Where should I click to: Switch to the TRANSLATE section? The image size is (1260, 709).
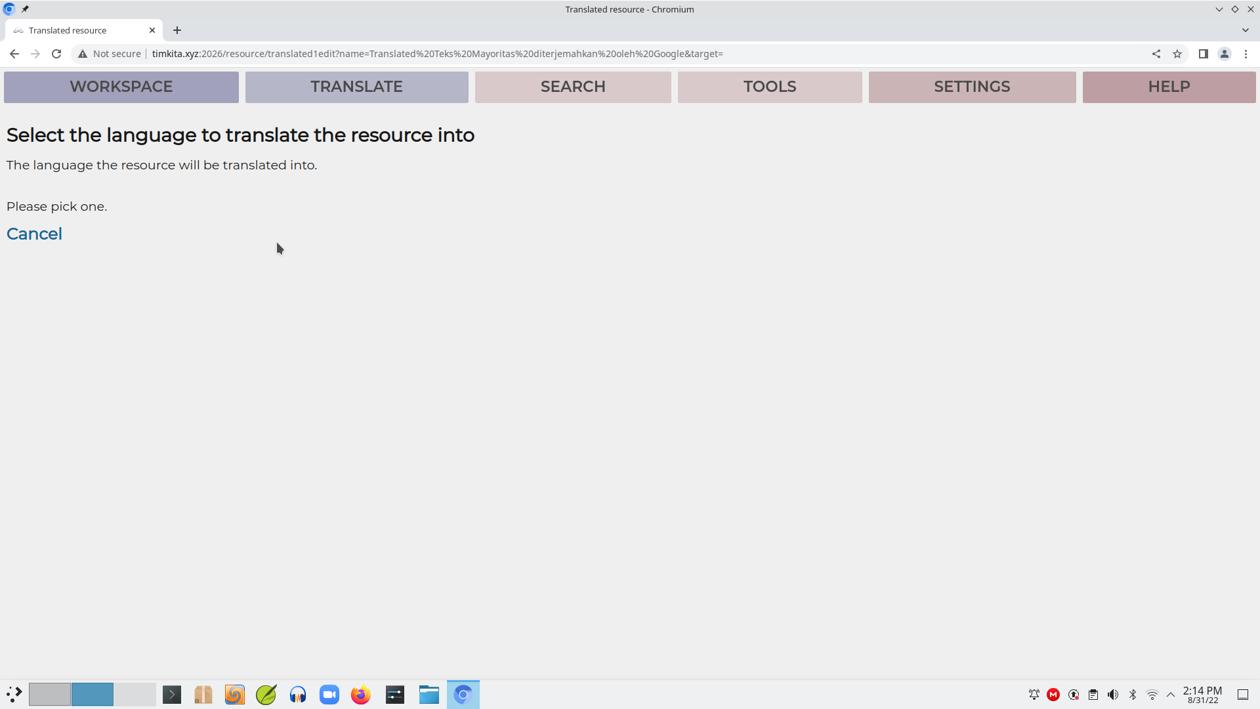click(356, 87)
